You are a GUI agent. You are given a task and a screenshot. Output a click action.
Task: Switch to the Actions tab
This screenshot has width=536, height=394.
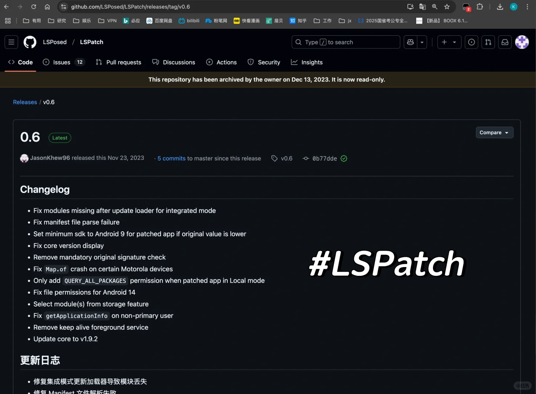222,62
